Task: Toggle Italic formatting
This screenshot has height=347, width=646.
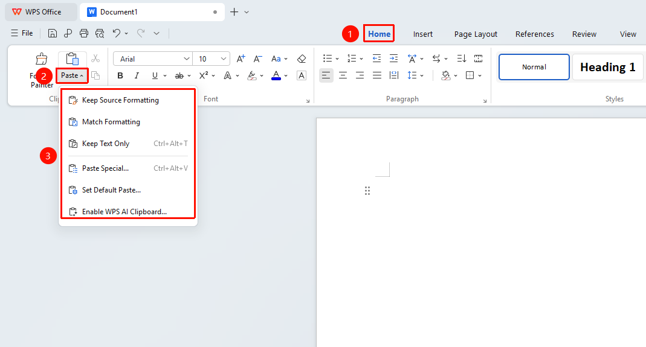Action: click(x=137, y=76)
